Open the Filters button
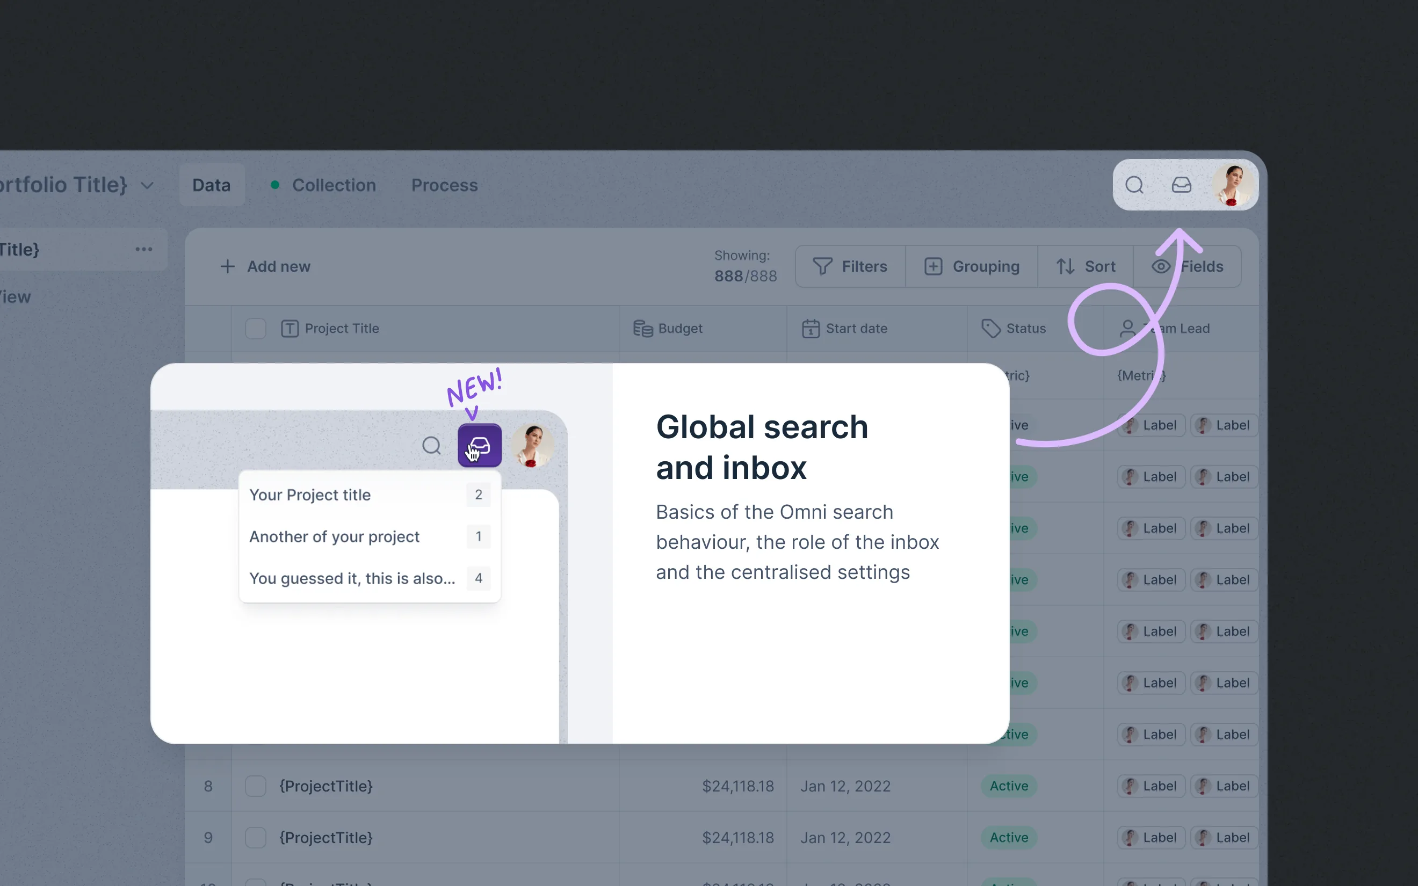 850,267
